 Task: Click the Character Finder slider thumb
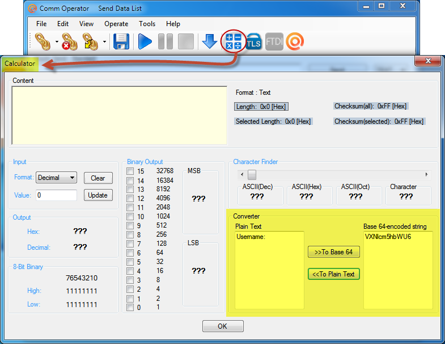click(x=252, y=175)
